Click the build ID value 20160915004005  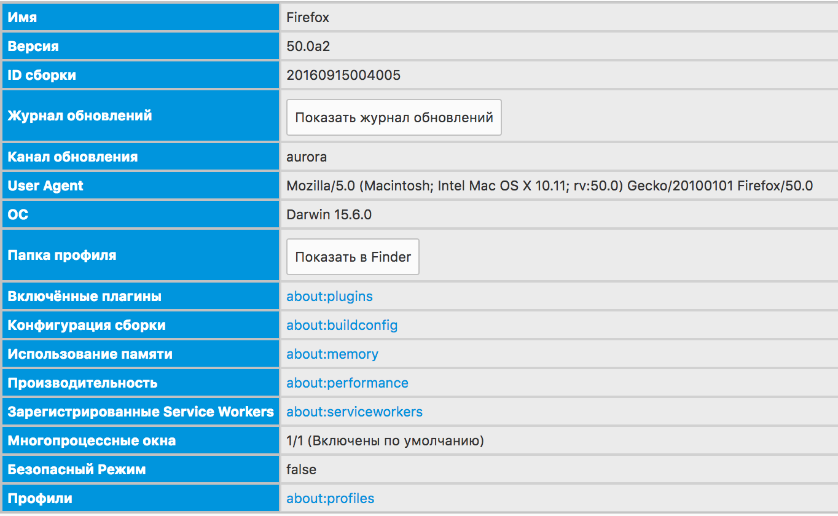click(x=343, y=75)
